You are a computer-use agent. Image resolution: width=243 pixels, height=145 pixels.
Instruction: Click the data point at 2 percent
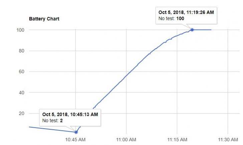click(76, 132)
